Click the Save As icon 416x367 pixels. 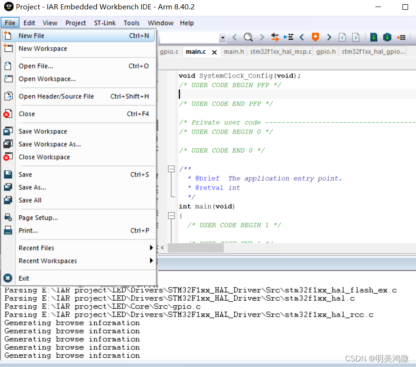8,187
